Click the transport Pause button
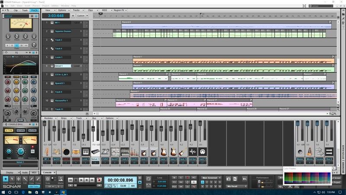Viewport: 346px width, 195px height. coord(87,180)
